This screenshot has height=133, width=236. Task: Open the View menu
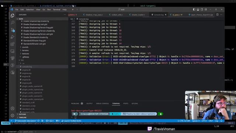(38, 10)
